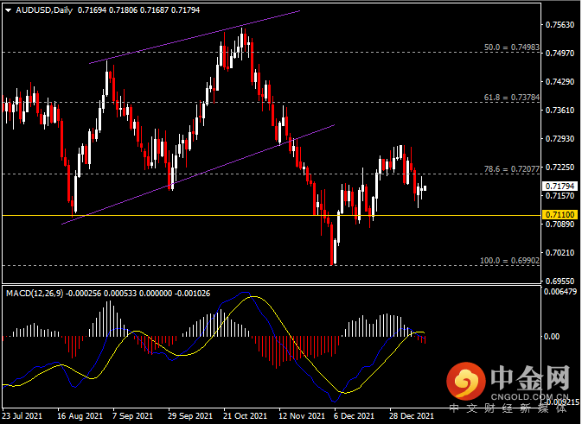The image size is (582, 424).
Task: Click the 0.75630 value on price axis
Action: pyautogui.click(x=560, y=25)
